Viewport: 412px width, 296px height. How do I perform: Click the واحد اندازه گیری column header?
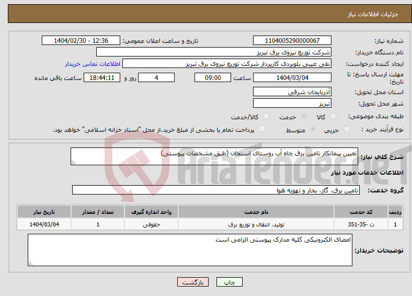tap(151, 212)
